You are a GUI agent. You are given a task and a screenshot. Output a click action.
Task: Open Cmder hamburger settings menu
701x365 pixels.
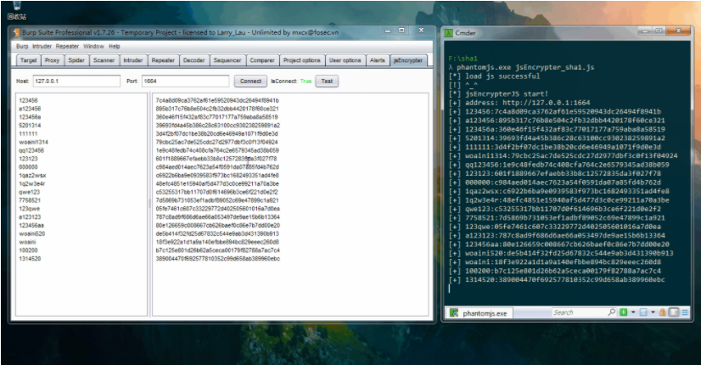pyautogui.click(x=685, y=312)
